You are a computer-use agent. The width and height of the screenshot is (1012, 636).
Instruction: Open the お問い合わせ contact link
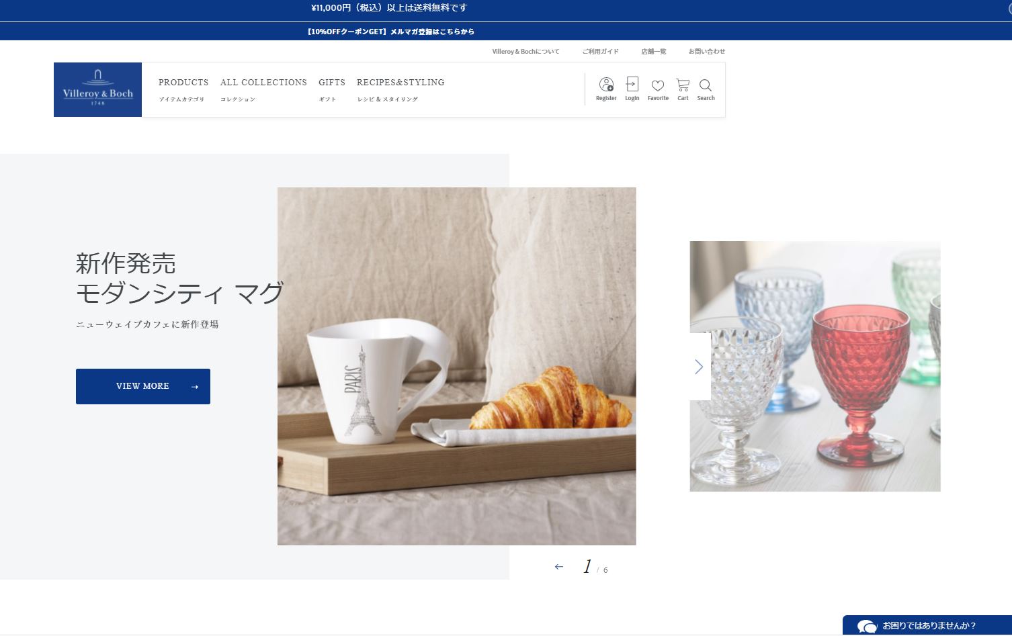[706, 52]
